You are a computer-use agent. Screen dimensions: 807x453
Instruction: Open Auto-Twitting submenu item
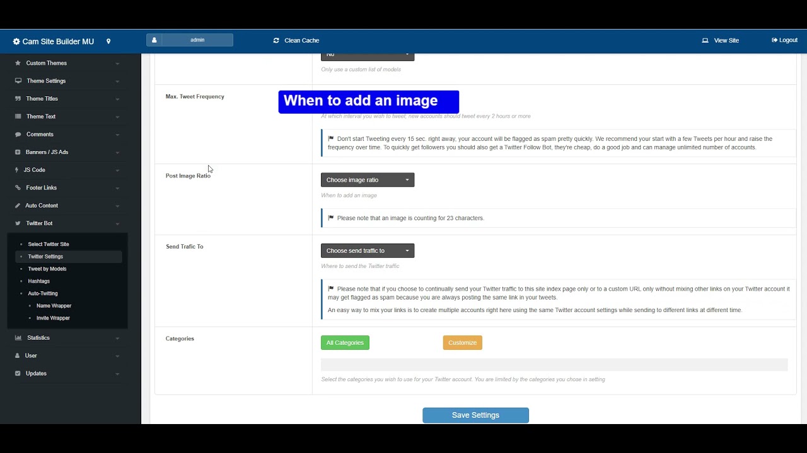pos(43,293)
